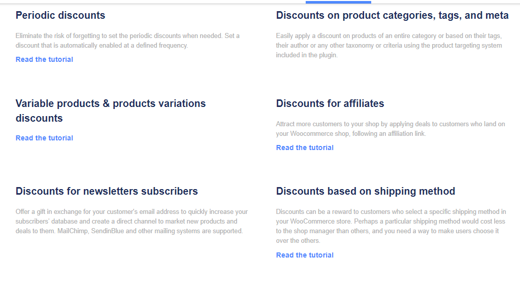Open Periodic discounts tutorial link
This screenshot has width=520, height=292.
coord(44,59)
